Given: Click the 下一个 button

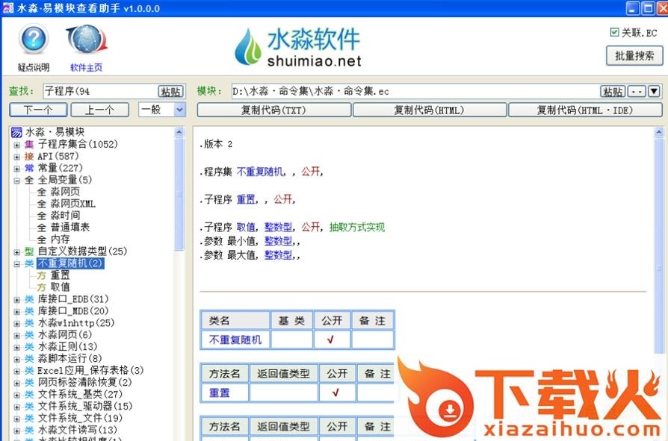Looking at the screenshot, I should pos(38,110).
